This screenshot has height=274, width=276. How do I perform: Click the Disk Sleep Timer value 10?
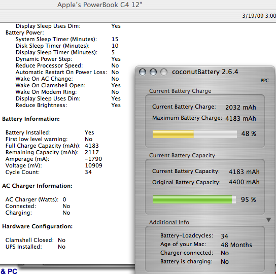(x=115, y=46)
